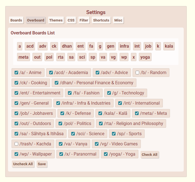
Task: Save the overboard board settings
Action: 42,164
